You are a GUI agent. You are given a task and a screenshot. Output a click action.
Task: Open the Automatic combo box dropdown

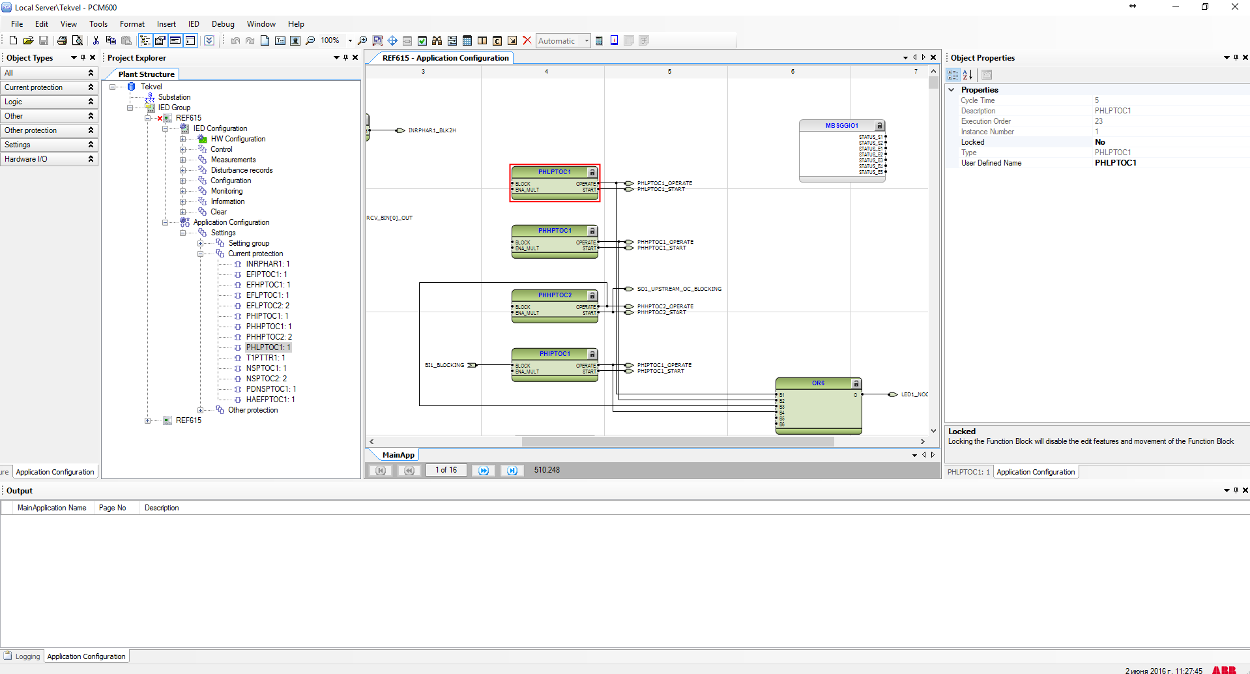(x=587, y=40)
